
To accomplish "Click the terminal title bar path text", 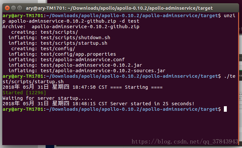I will pos(119,8).
